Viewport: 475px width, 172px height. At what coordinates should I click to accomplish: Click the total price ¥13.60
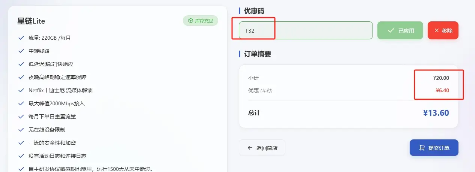click(436, 113)
